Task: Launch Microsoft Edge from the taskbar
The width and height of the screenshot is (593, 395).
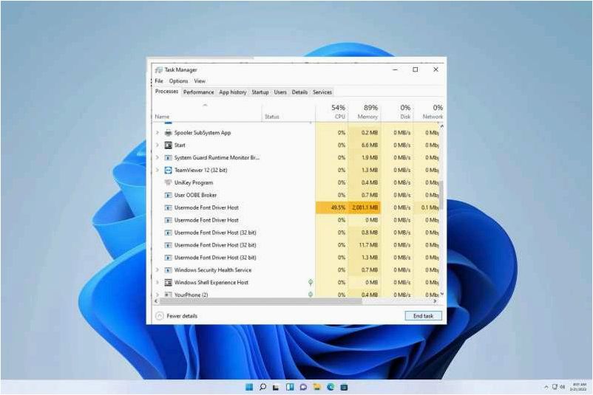Action: coord(331,387)
